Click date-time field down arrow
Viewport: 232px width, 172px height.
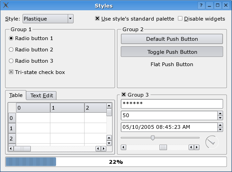pos(220,129)
